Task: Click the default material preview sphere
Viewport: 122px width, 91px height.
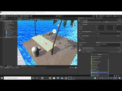Action: tap(80, 51)
